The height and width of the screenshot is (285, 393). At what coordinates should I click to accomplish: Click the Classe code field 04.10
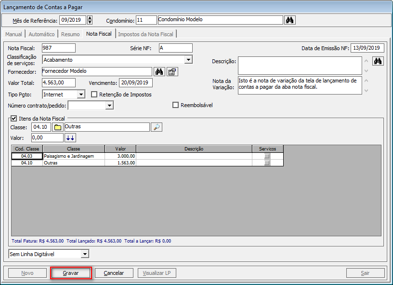[41, 127]
